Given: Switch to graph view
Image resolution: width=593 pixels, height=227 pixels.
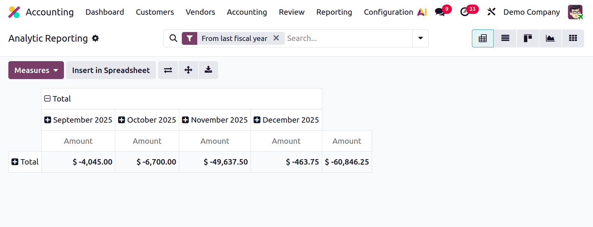Looking at the screenshot, I should pos(550,38).
